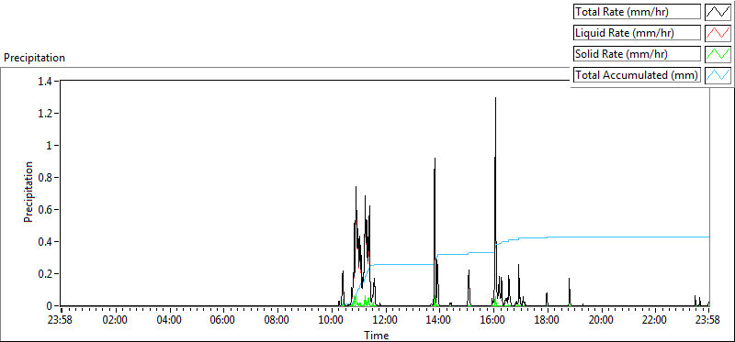This screenshot has height=342, width=735.
Task: Click the 14:00 time axis label
Action: click(439, 320)
